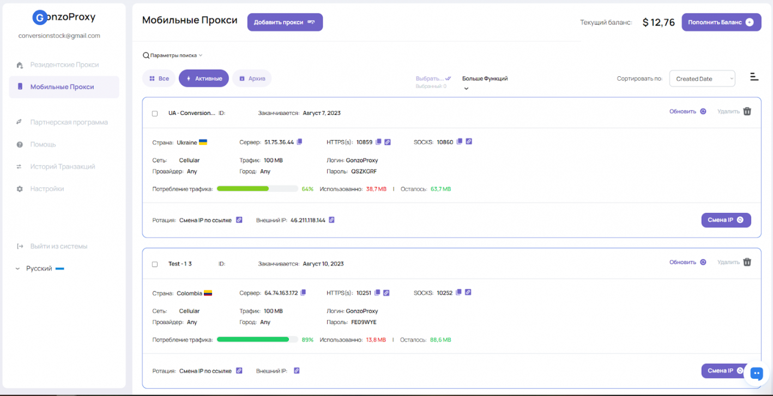Copy HTTPS port 10859
Screen dimensions: 773x396
pyautogui.click(x=378, y=142)
